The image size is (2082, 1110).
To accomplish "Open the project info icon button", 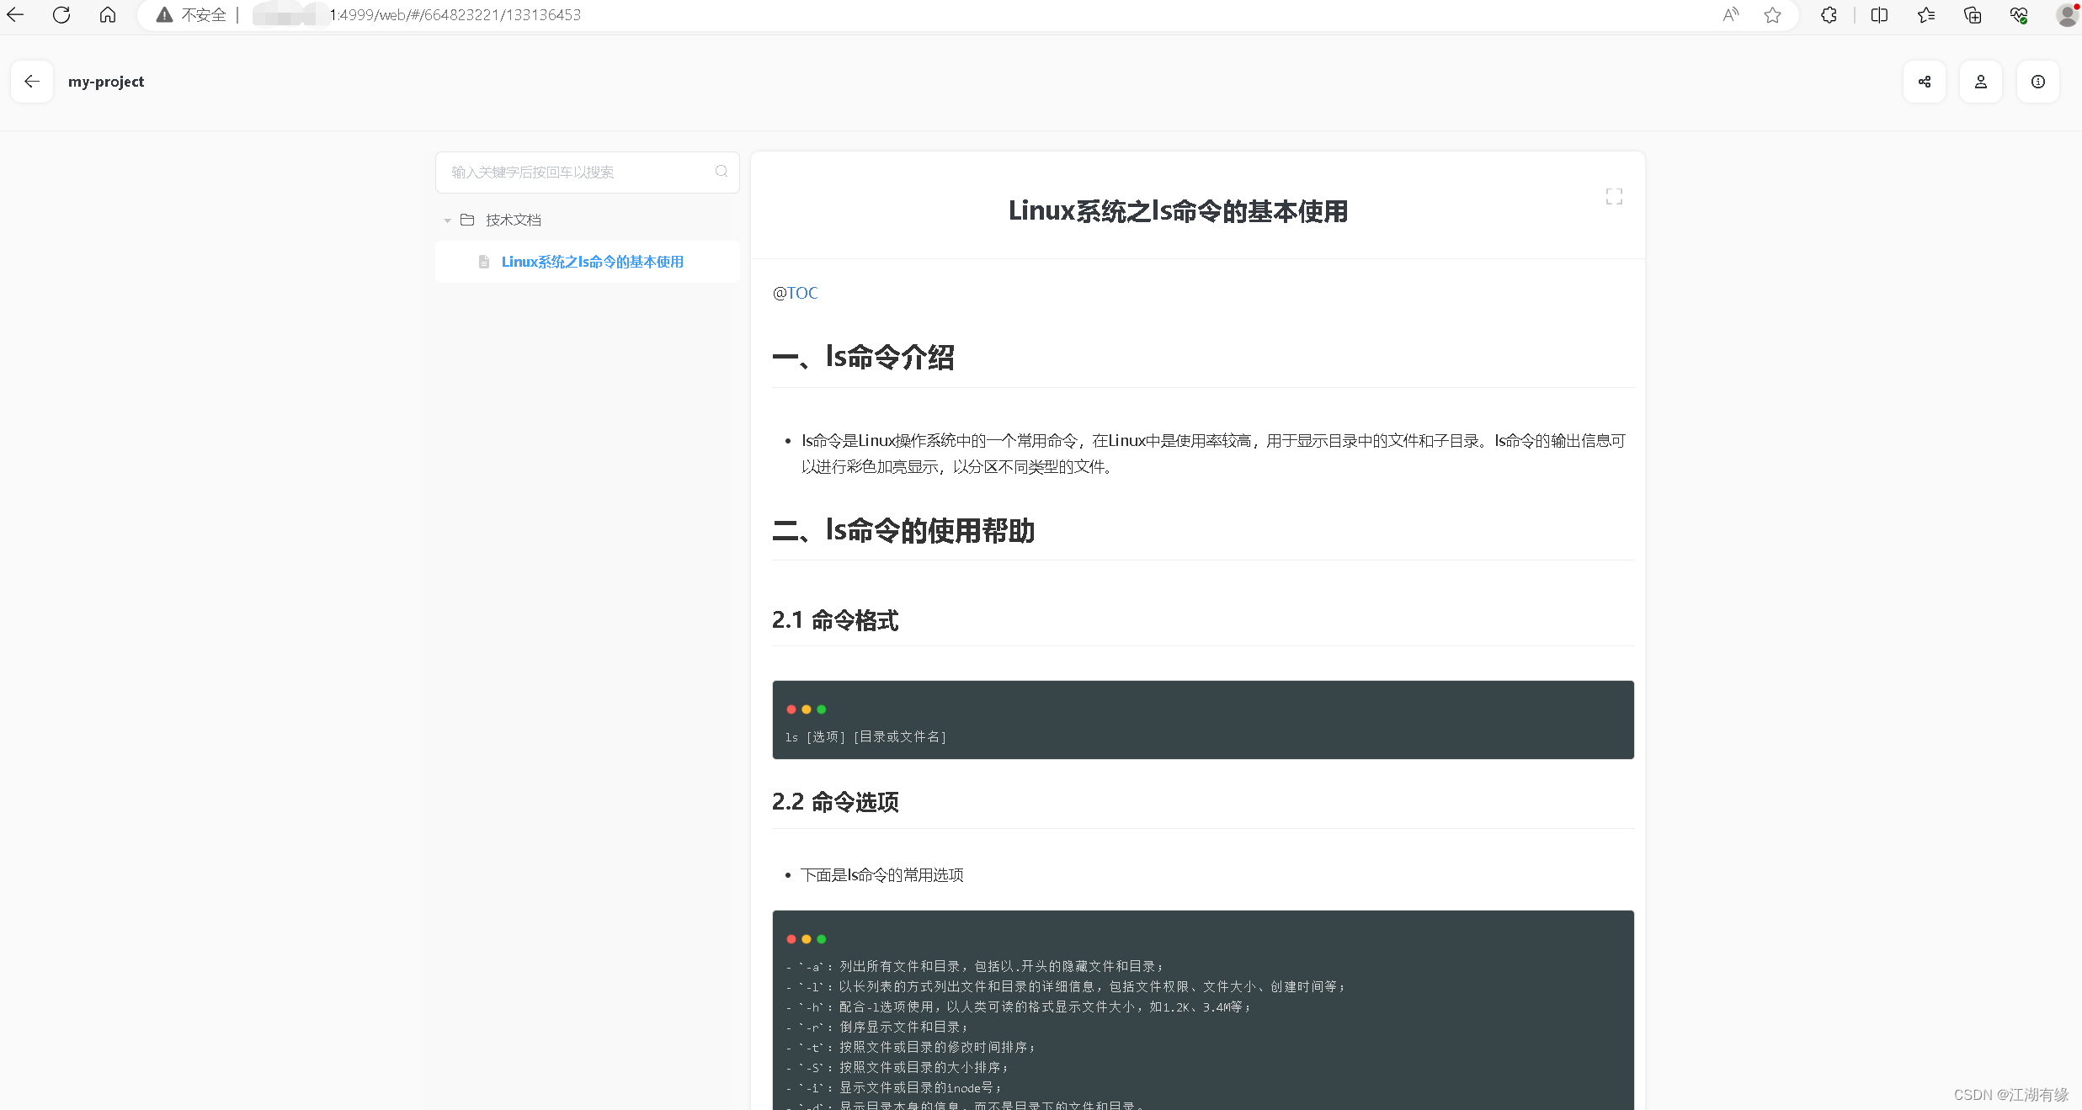I will [x=2038, y=82].
